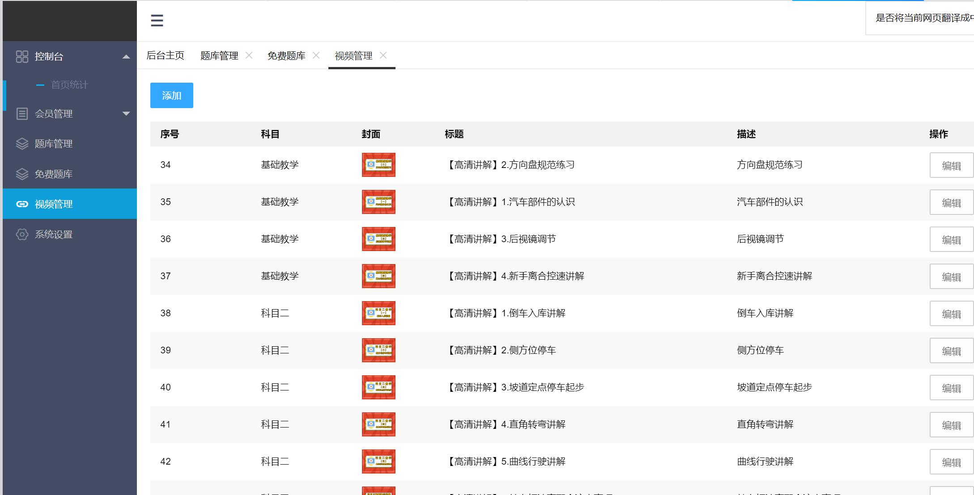Click the hamburger menu icon
The image size is (974, 495).
(x=157, y=21)
